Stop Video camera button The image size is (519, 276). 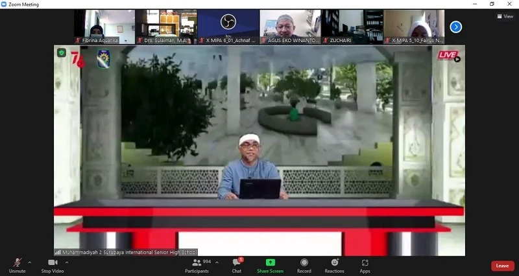click(53, 266)
